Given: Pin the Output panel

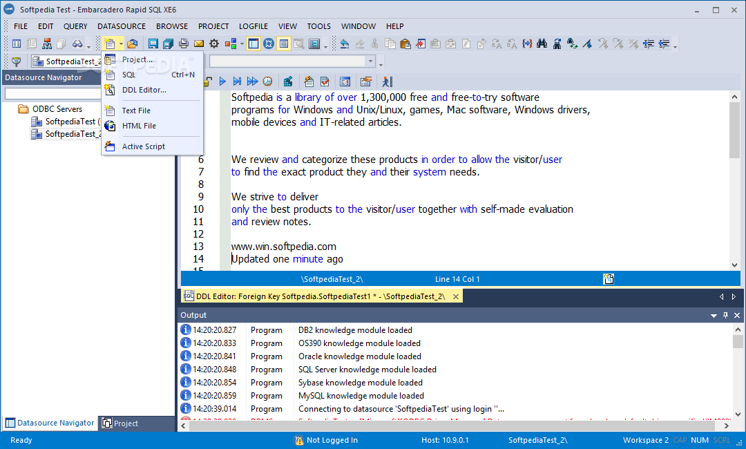Looking at the screenshot, I should (725, 316).
